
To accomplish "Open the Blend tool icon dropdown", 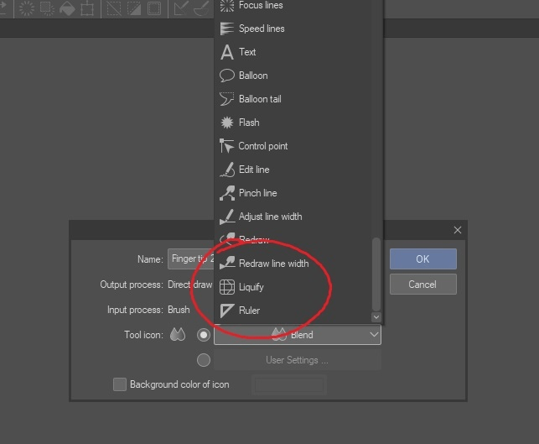I will pyautogui.click(x=298, y=335).
